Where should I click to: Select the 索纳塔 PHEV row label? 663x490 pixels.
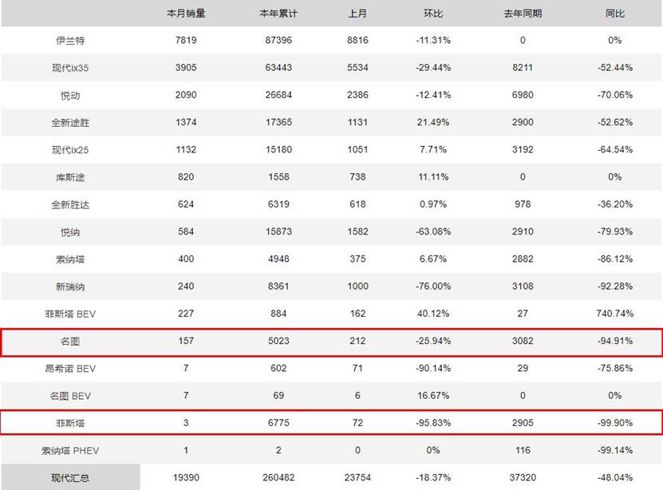point(70,451)
